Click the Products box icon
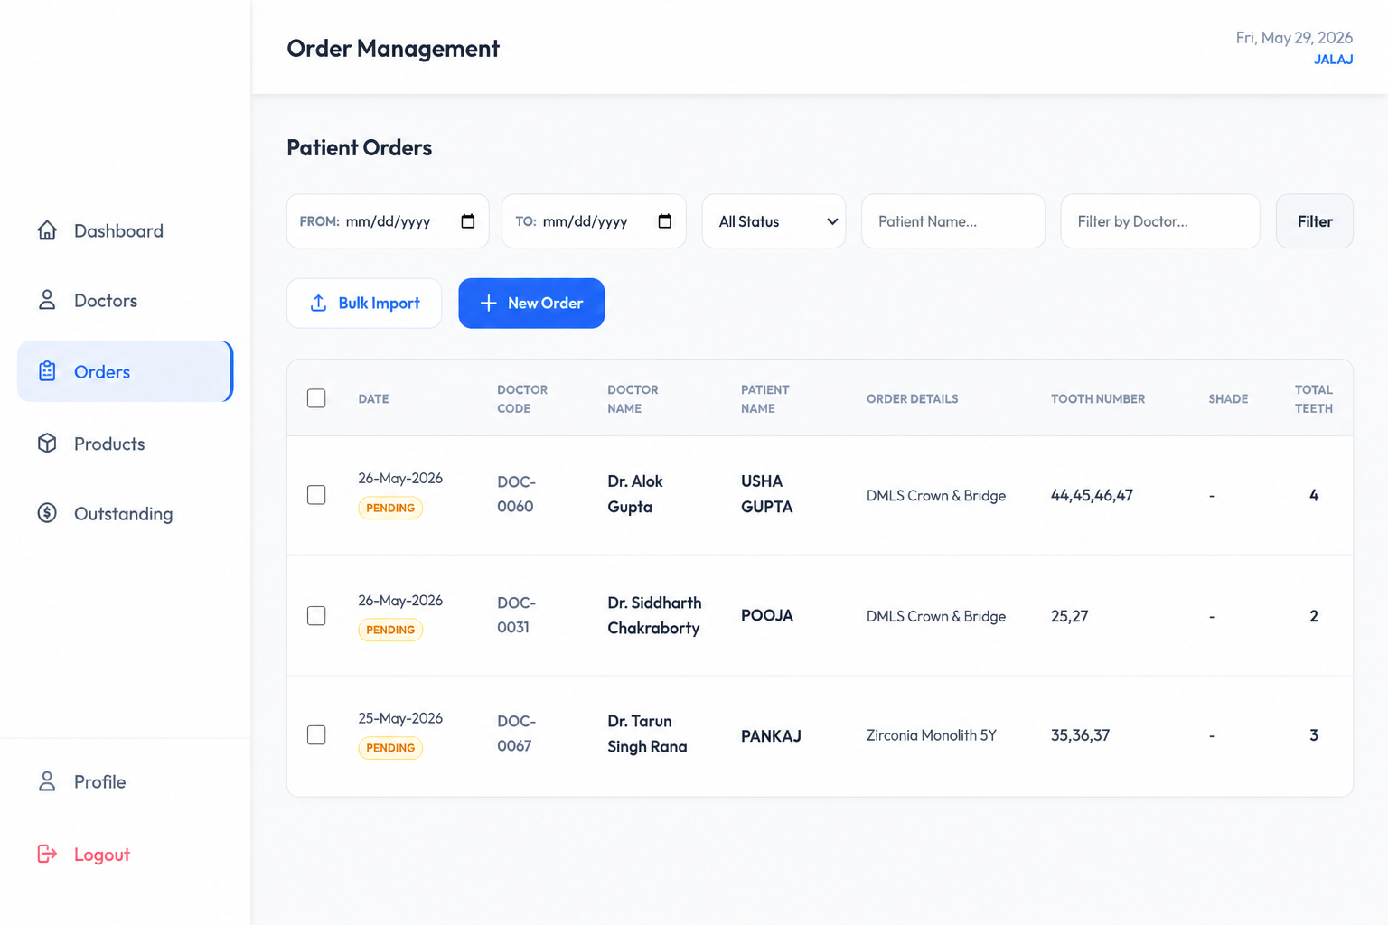 tap(47, 444)
